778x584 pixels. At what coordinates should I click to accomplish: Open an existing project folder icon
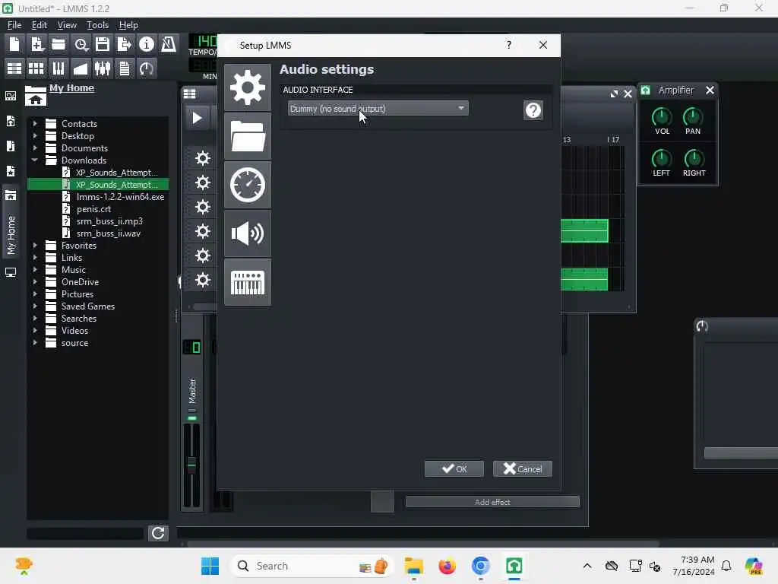click(59, 45)
